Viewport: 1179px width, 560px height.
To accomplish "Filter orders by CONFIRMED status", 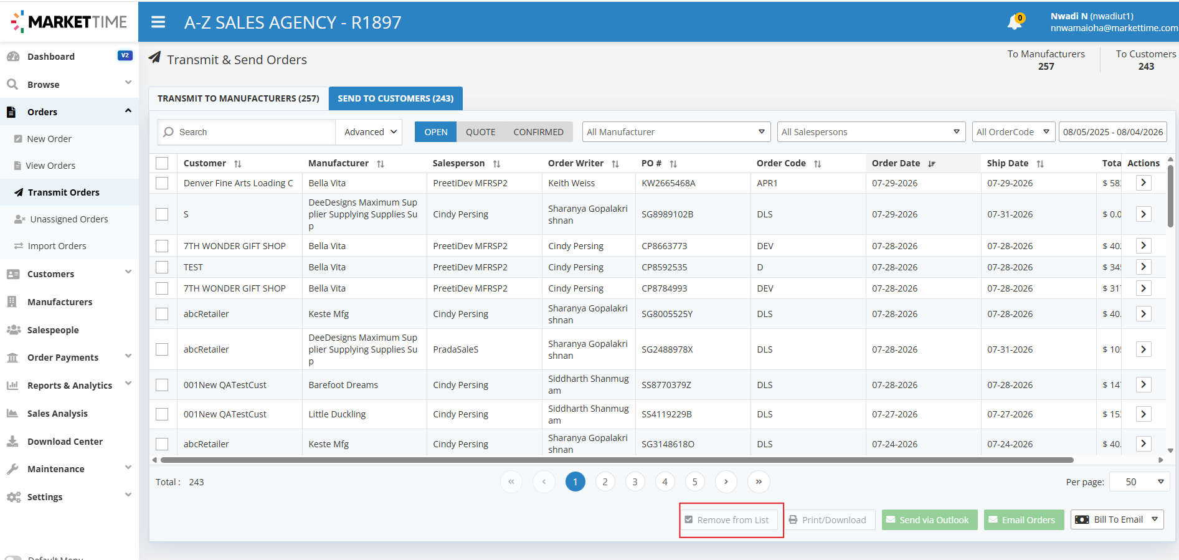I will point(539,132).
